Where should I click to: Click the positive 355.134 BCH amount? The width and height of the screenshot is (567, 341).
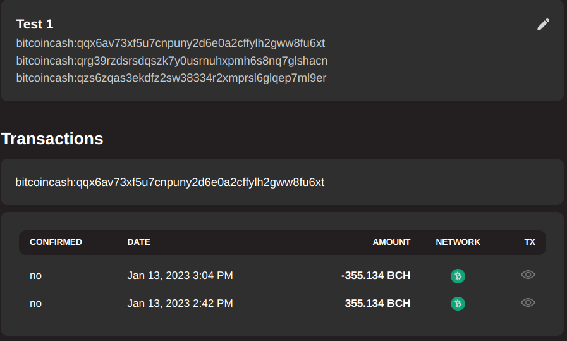pos(377,303)
